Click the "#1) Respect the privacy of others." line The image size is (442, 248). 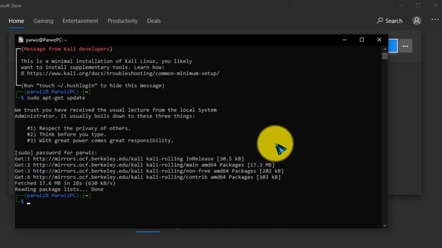pyautogui.click(x=79, y=128)
